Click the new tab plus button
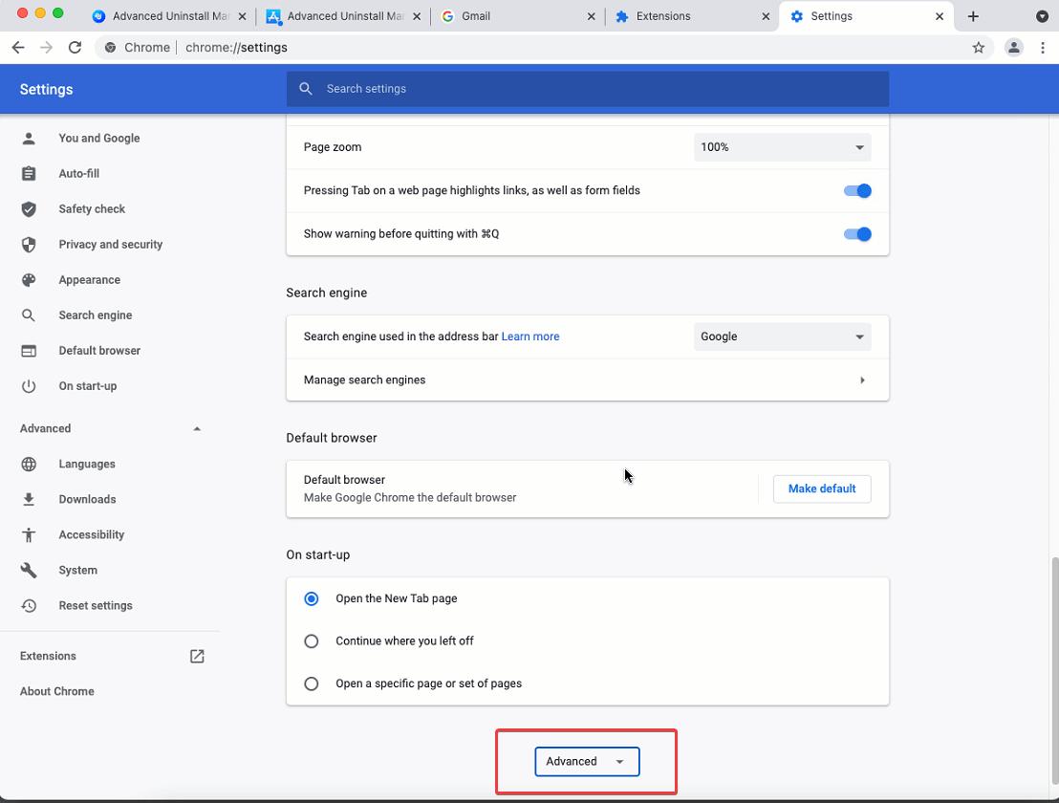The width and height of the screenshot is (1059, 803). tap(973, 16)
